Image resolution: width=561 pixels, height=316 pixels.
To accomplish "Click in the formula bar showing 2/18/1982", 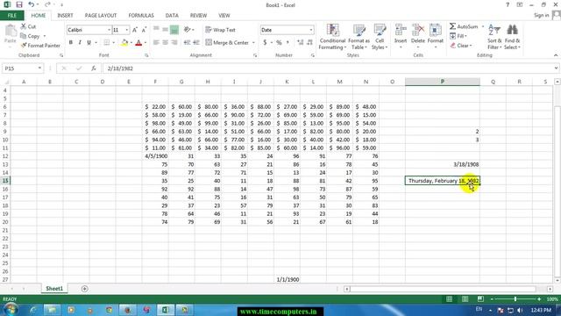I will [x=327, y=68].
